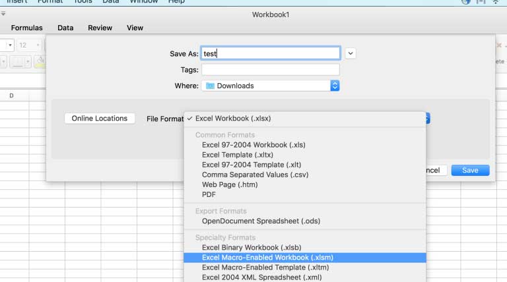Open the font size 12 dropdown

(x=38, y=45)
